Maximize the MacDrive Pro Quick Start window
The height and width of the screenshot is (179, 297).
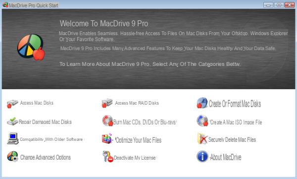click(279, 5)
